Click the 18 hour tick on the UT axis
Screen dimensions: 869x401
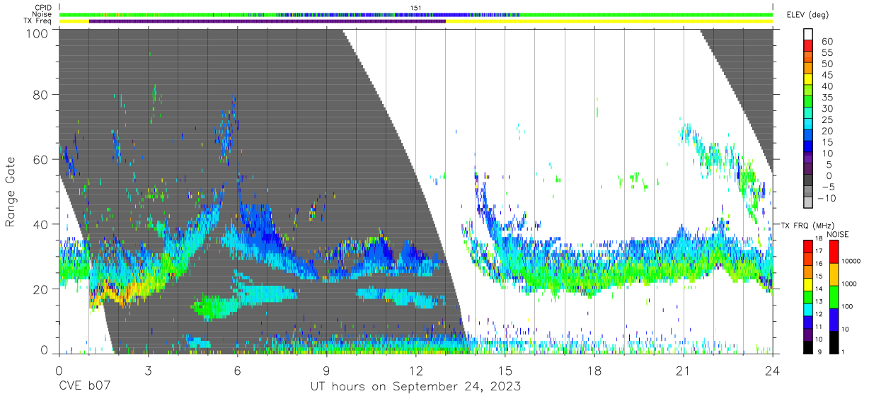tap(594, 370)
